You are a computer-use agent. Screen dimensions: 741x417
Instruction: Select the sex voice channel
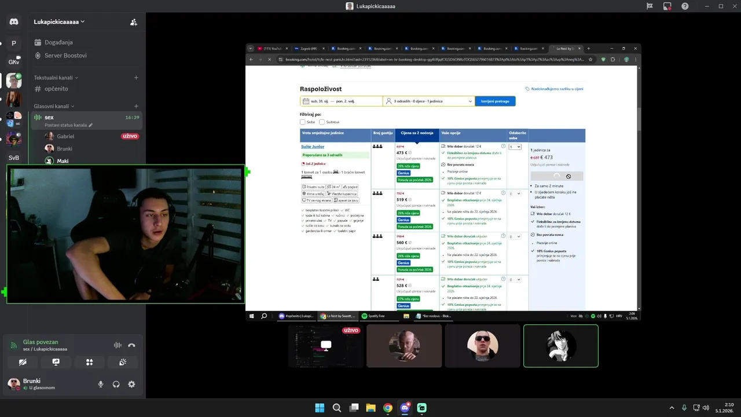(87, 120)
